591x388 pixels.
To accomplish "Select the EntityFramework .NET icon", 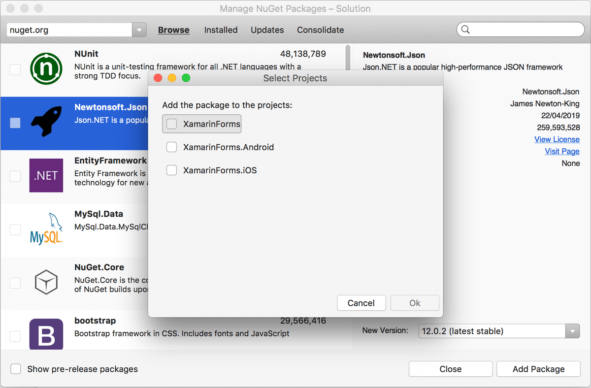I will [46, 176].
